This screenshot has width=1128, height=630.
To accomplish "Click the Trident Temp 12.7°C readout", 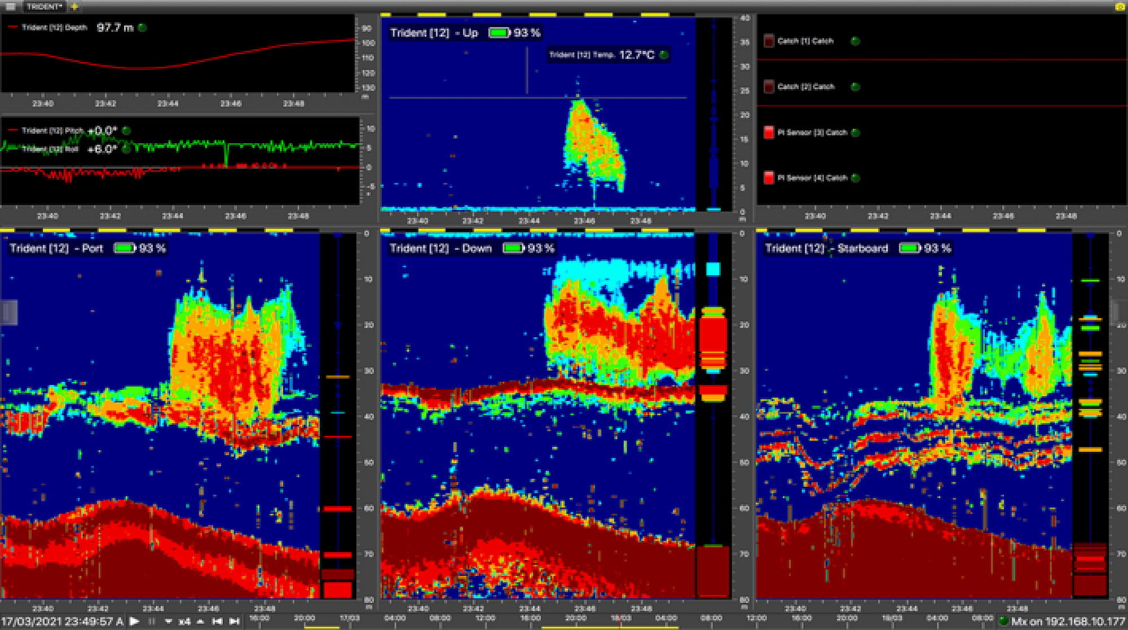I will [636, 55].
